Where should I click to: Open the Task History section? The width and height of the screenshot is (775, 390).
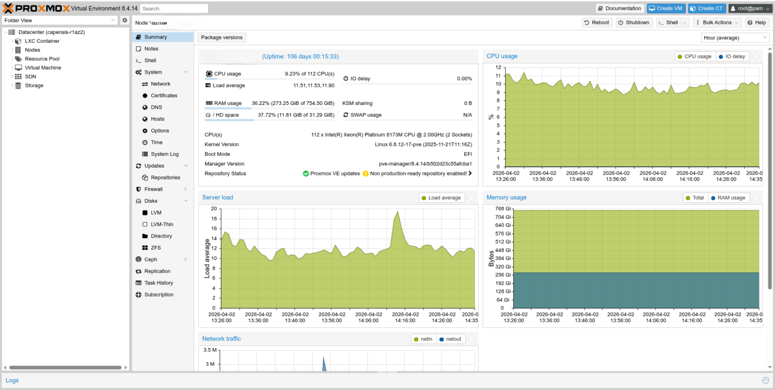[x=162, y=283]
